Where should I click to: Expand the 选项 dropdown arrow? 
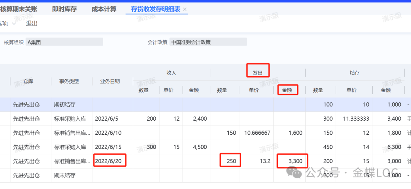pos(14,24)
